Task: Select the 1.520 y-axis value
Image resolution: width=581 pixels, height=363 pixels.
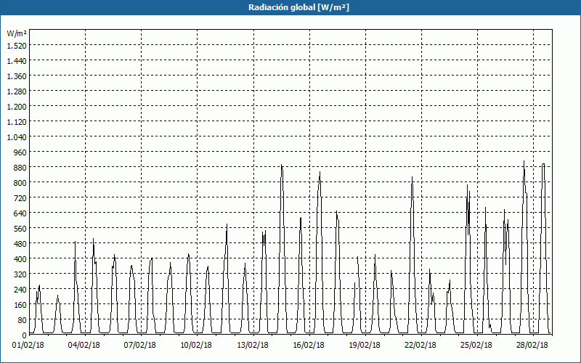Action: pos(17,45)
